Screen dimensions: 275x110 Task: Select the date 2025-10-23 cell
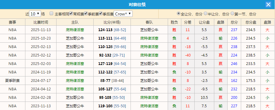coord(41,38)
